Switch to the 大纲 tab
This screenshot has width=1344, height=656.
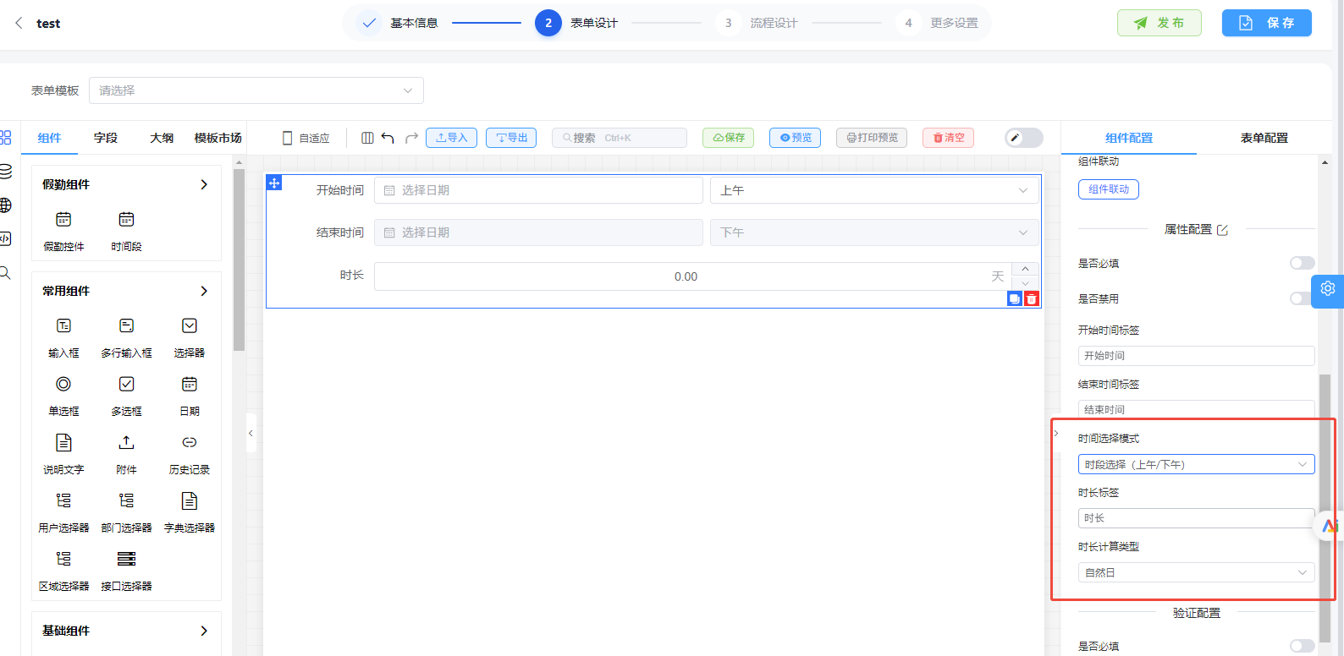point(162,138)
